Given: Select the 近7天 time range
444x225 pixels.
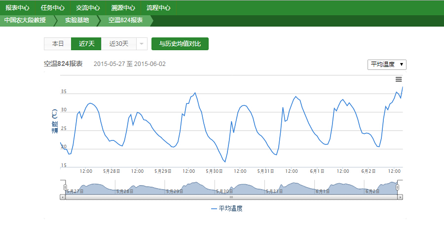Looking at the screenshot, I should (x=86, y=44).
